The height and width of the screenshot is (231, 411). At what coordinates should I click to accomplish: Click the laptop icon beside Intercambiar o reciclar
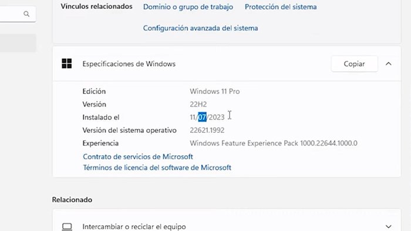[67, 226]
